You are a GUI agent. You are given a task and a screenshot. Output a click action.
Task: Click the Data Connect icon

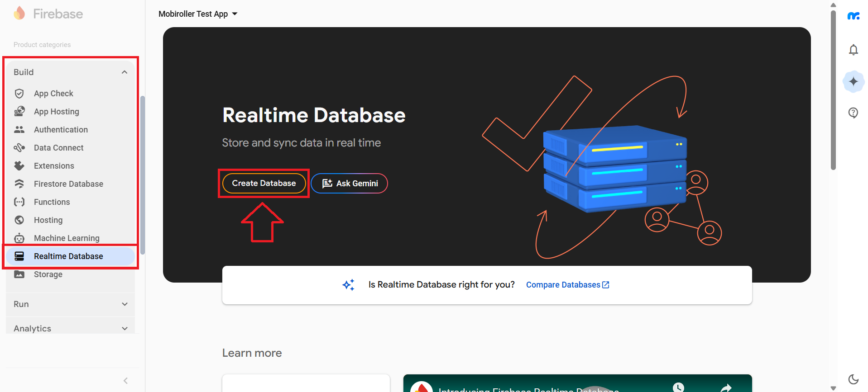[x=19, y=147]
